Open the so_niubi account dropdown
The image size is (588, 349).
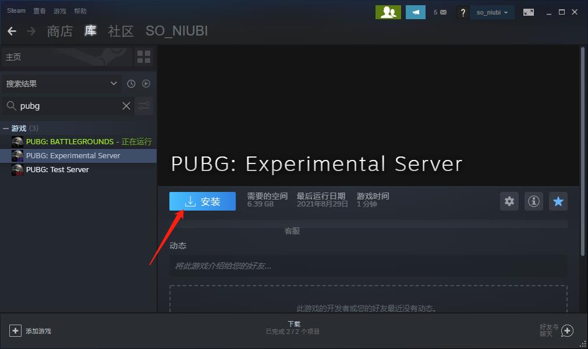tap(492, 12)
